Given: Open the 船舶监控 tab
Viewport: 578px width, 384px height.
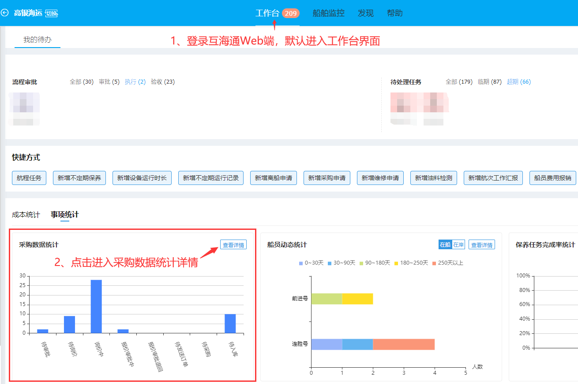Looking at the screenshot, I should [x=329, y=13].
